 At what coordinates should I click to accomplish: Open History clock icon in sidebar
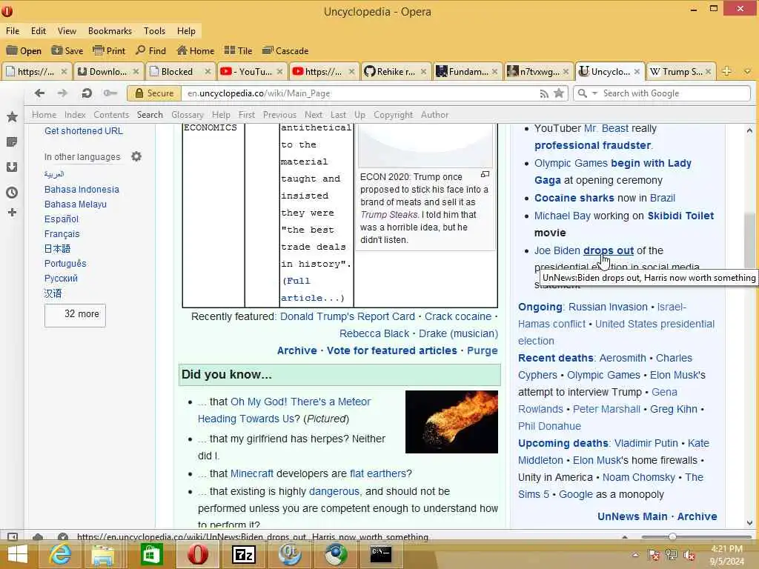point(12,193)
